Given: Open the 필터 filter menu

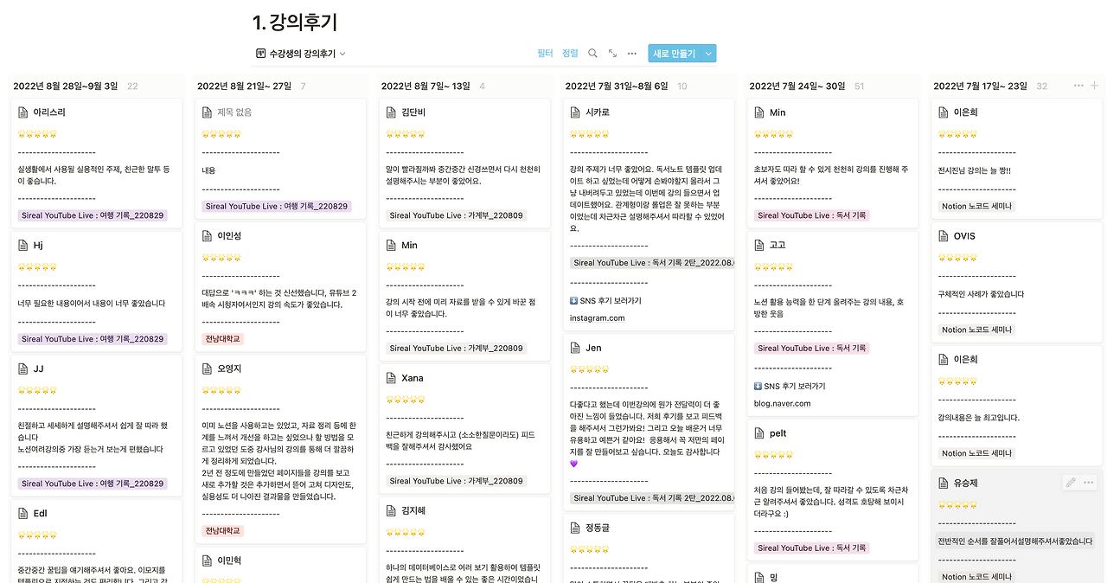Looking at the screenshot, I should [x=545, y=54].
